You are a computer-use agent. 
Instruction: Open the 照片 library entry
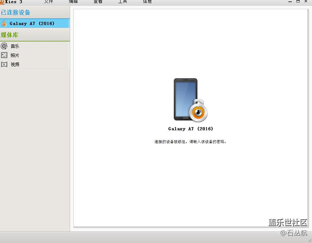click(x=15, y=55)
